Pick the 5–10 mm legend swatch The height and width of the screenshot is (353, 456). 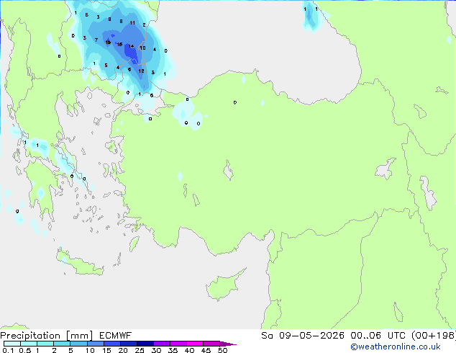coord(78,344)
